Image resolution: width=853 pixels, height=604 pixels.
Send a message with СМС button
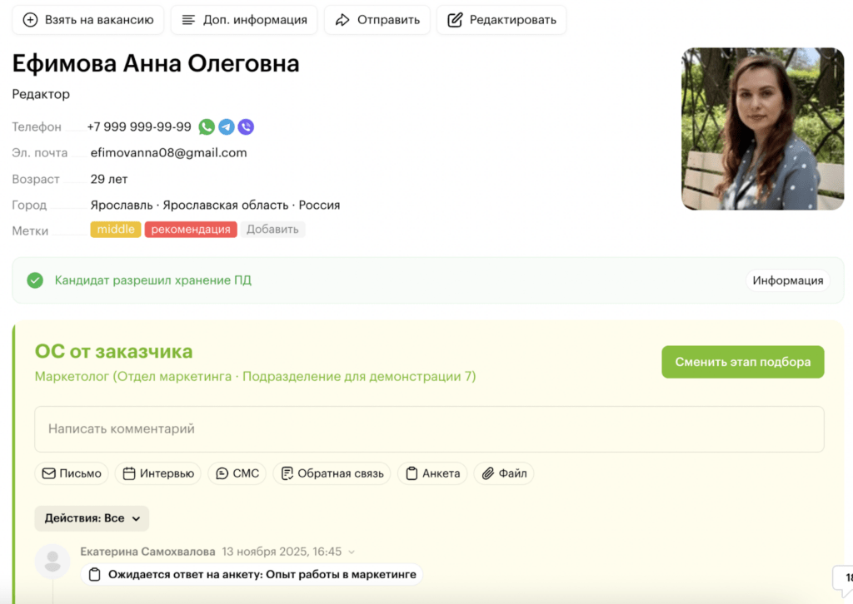[x=237, y=473]
